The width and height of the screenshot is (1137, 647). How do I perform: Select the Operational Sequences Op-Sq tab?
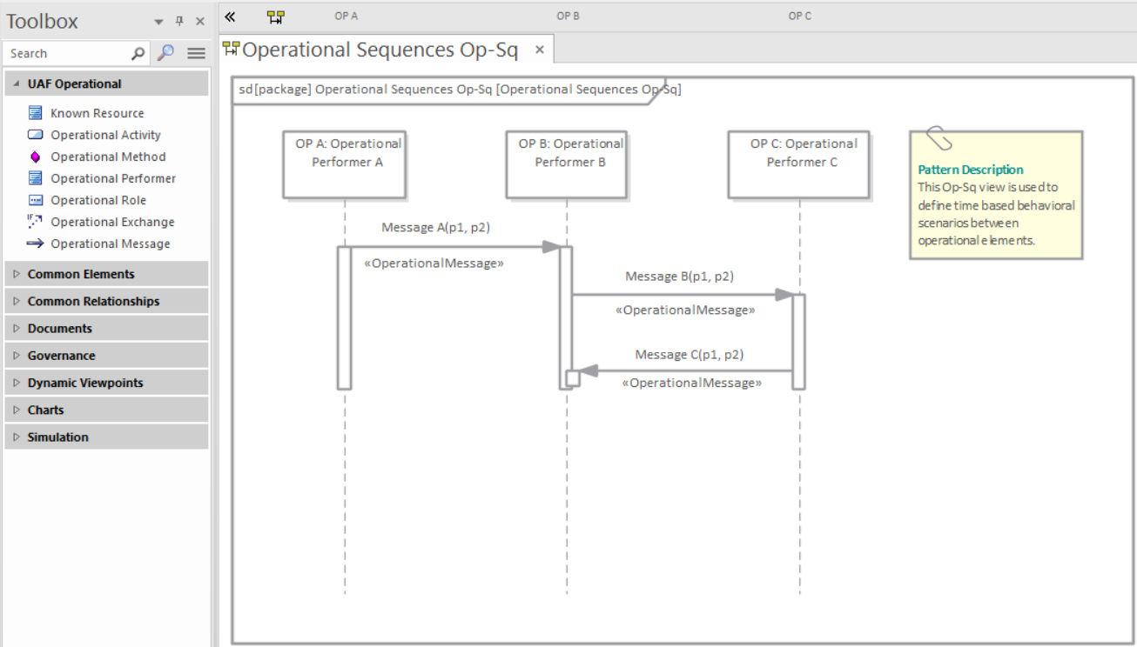pyautogui.click(x=374, y=50)
